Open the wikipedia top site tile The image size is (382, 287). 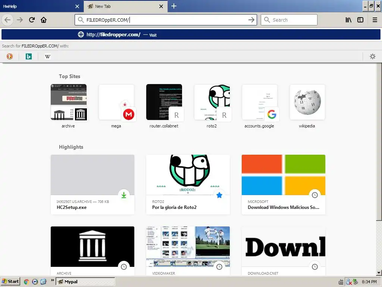[x=307, y=106]
